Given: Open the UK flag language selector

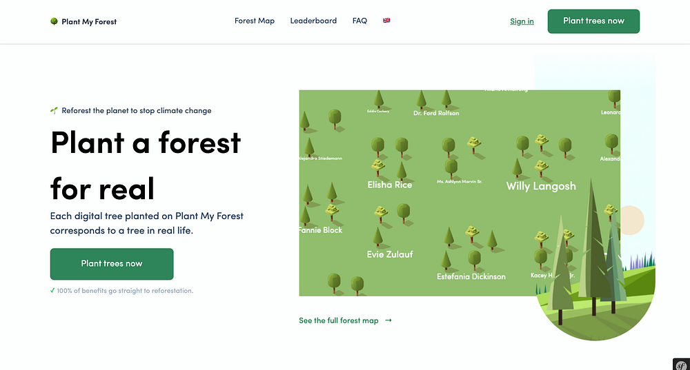Looking at the screenshot, I should point(386,20).
